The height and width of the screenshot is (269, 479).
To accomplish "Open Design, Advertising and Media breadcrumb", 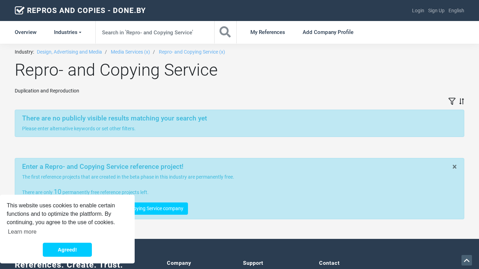I will 69,52.
